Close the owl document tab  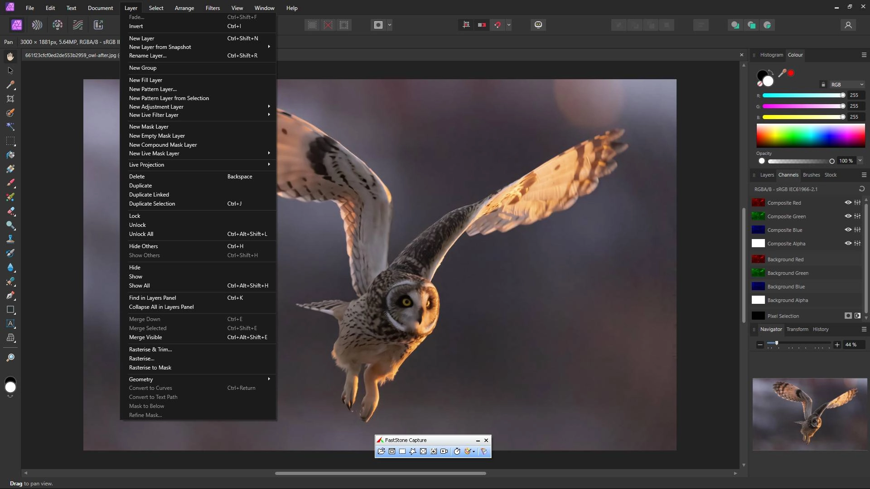pos(741,55)
